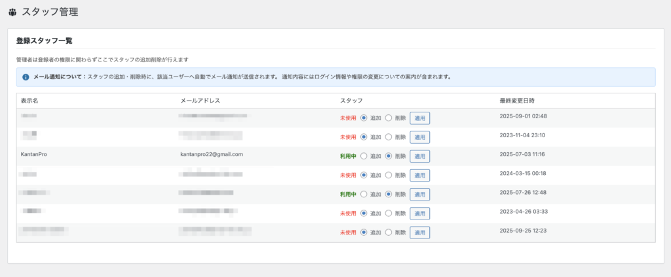Select 削除 radio in the 2025-09-01 02:48 row

[389, 118]
